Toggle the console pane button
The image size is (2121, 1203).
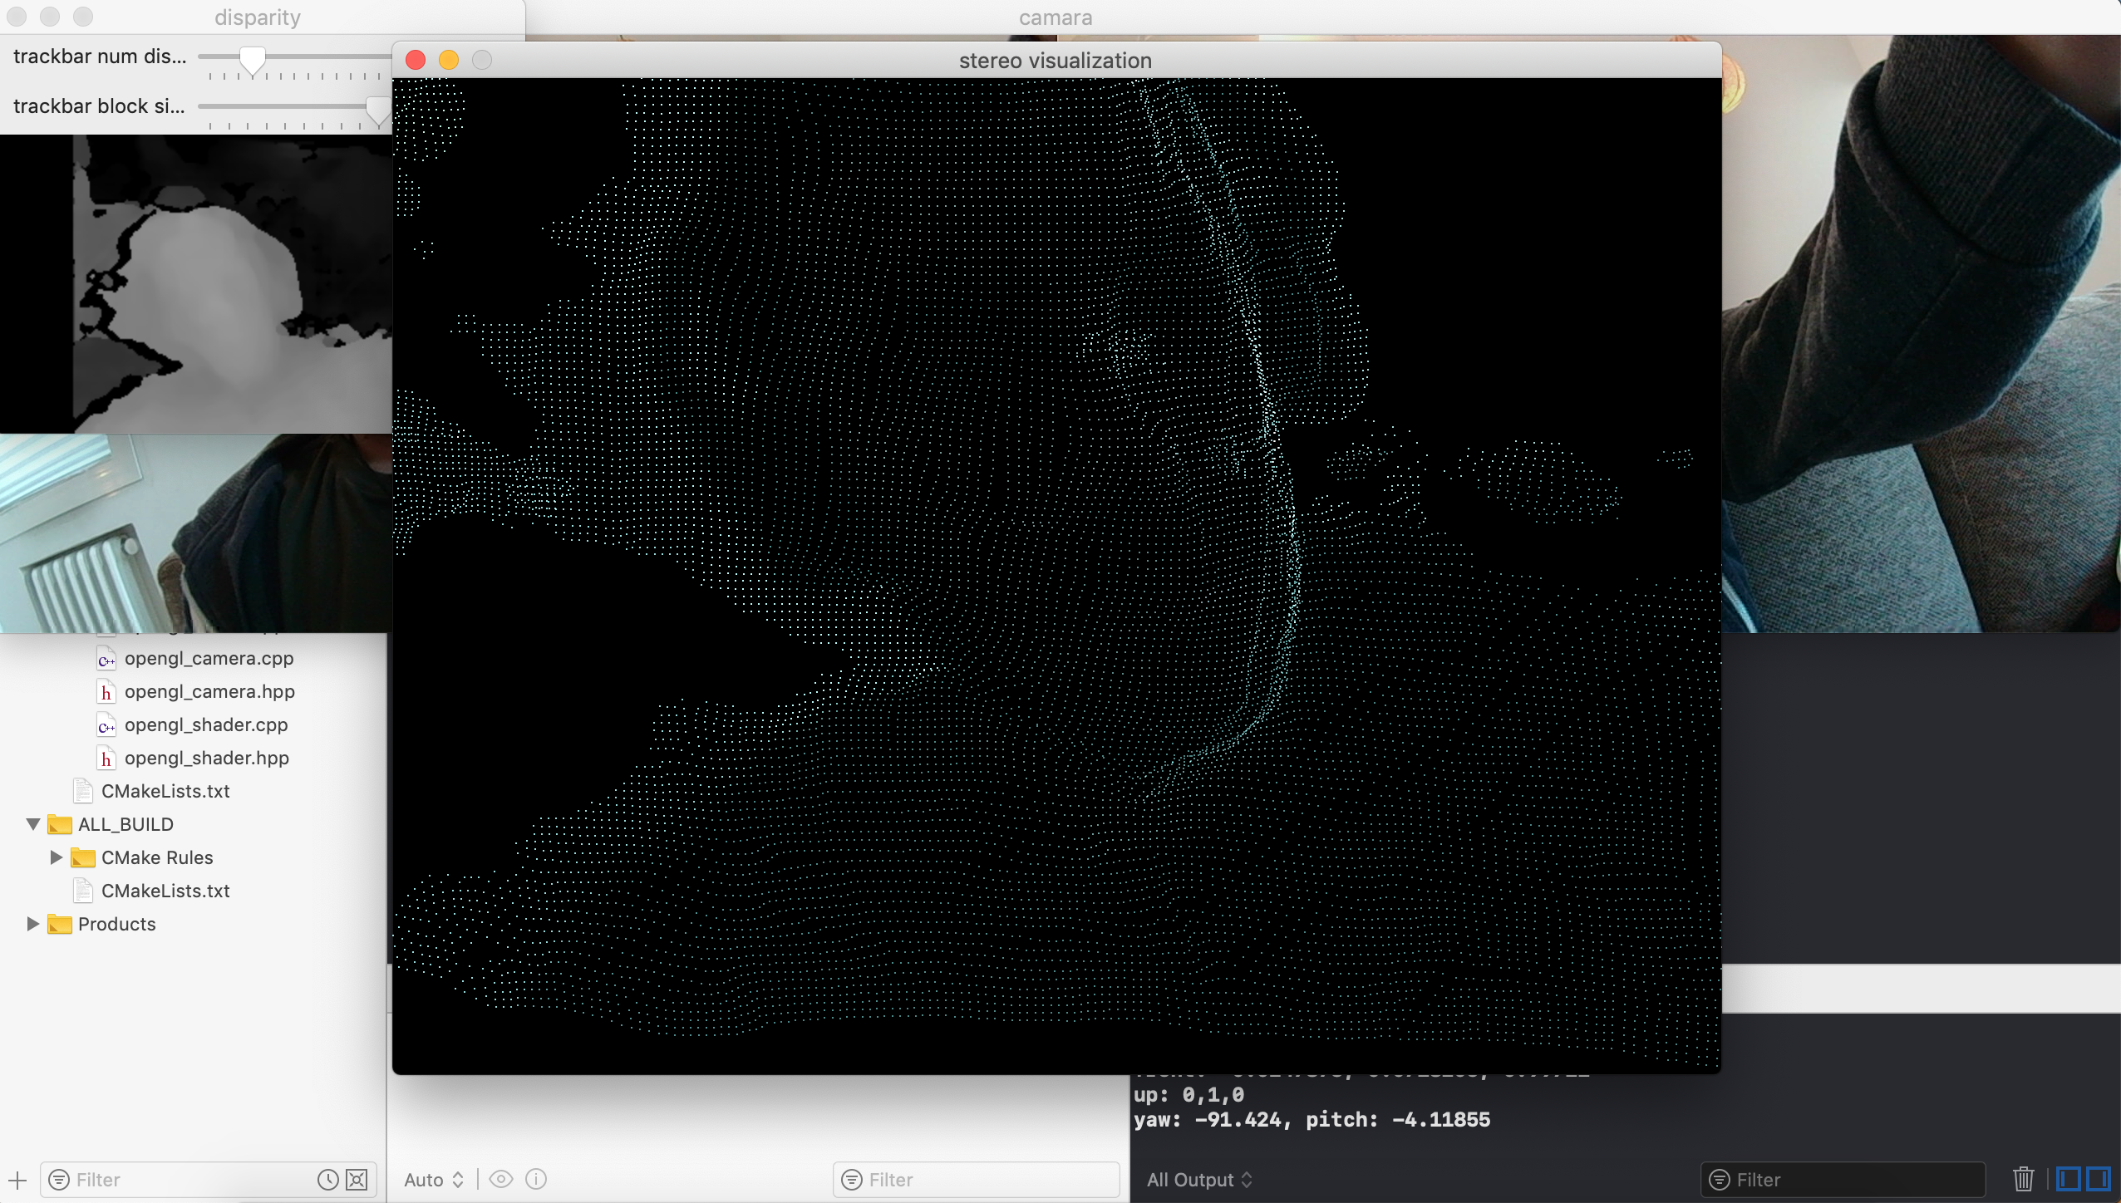[2099, 1180]
